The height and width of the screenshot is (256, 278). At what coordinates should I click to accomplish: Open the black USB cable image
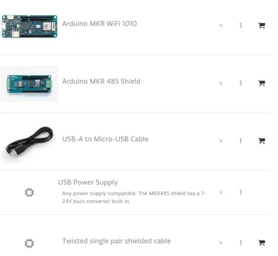point(29,143)
